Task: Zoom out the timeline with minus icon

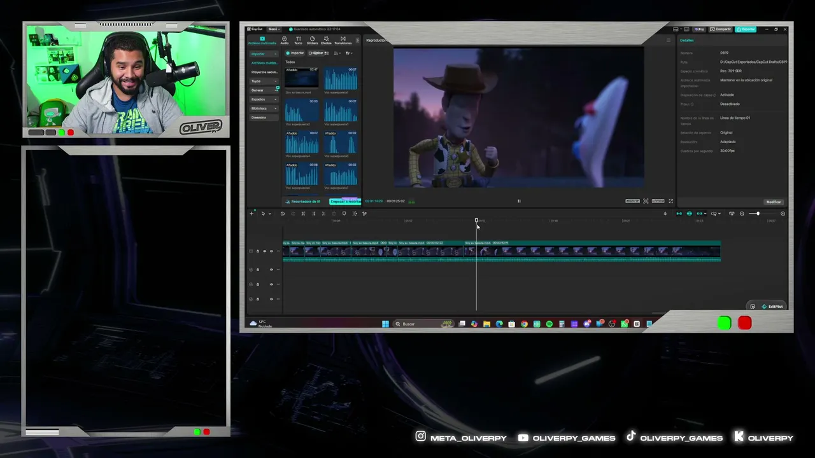Action: pos(742,214)
